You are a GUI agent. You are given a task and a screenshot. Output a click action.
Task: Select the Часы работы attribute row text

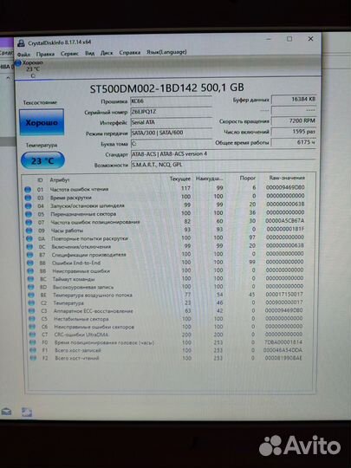point(67,231)
